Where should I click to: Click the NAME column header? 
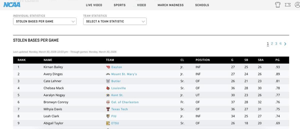48,60
